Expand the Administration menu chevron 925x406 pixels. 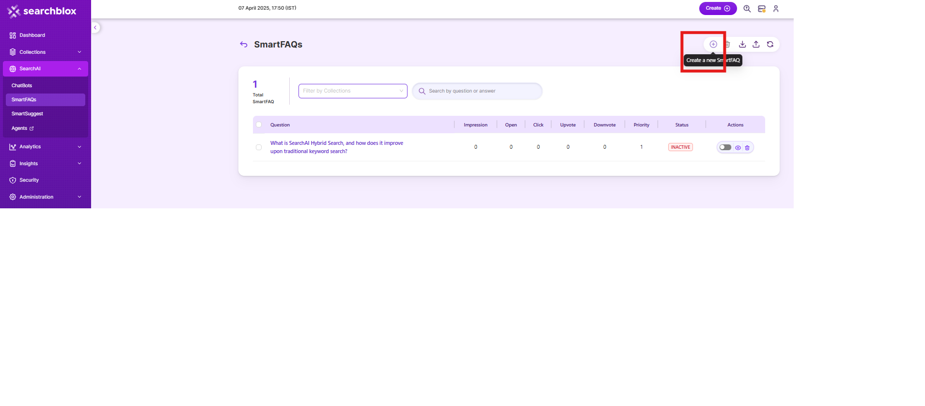(79, 197)
